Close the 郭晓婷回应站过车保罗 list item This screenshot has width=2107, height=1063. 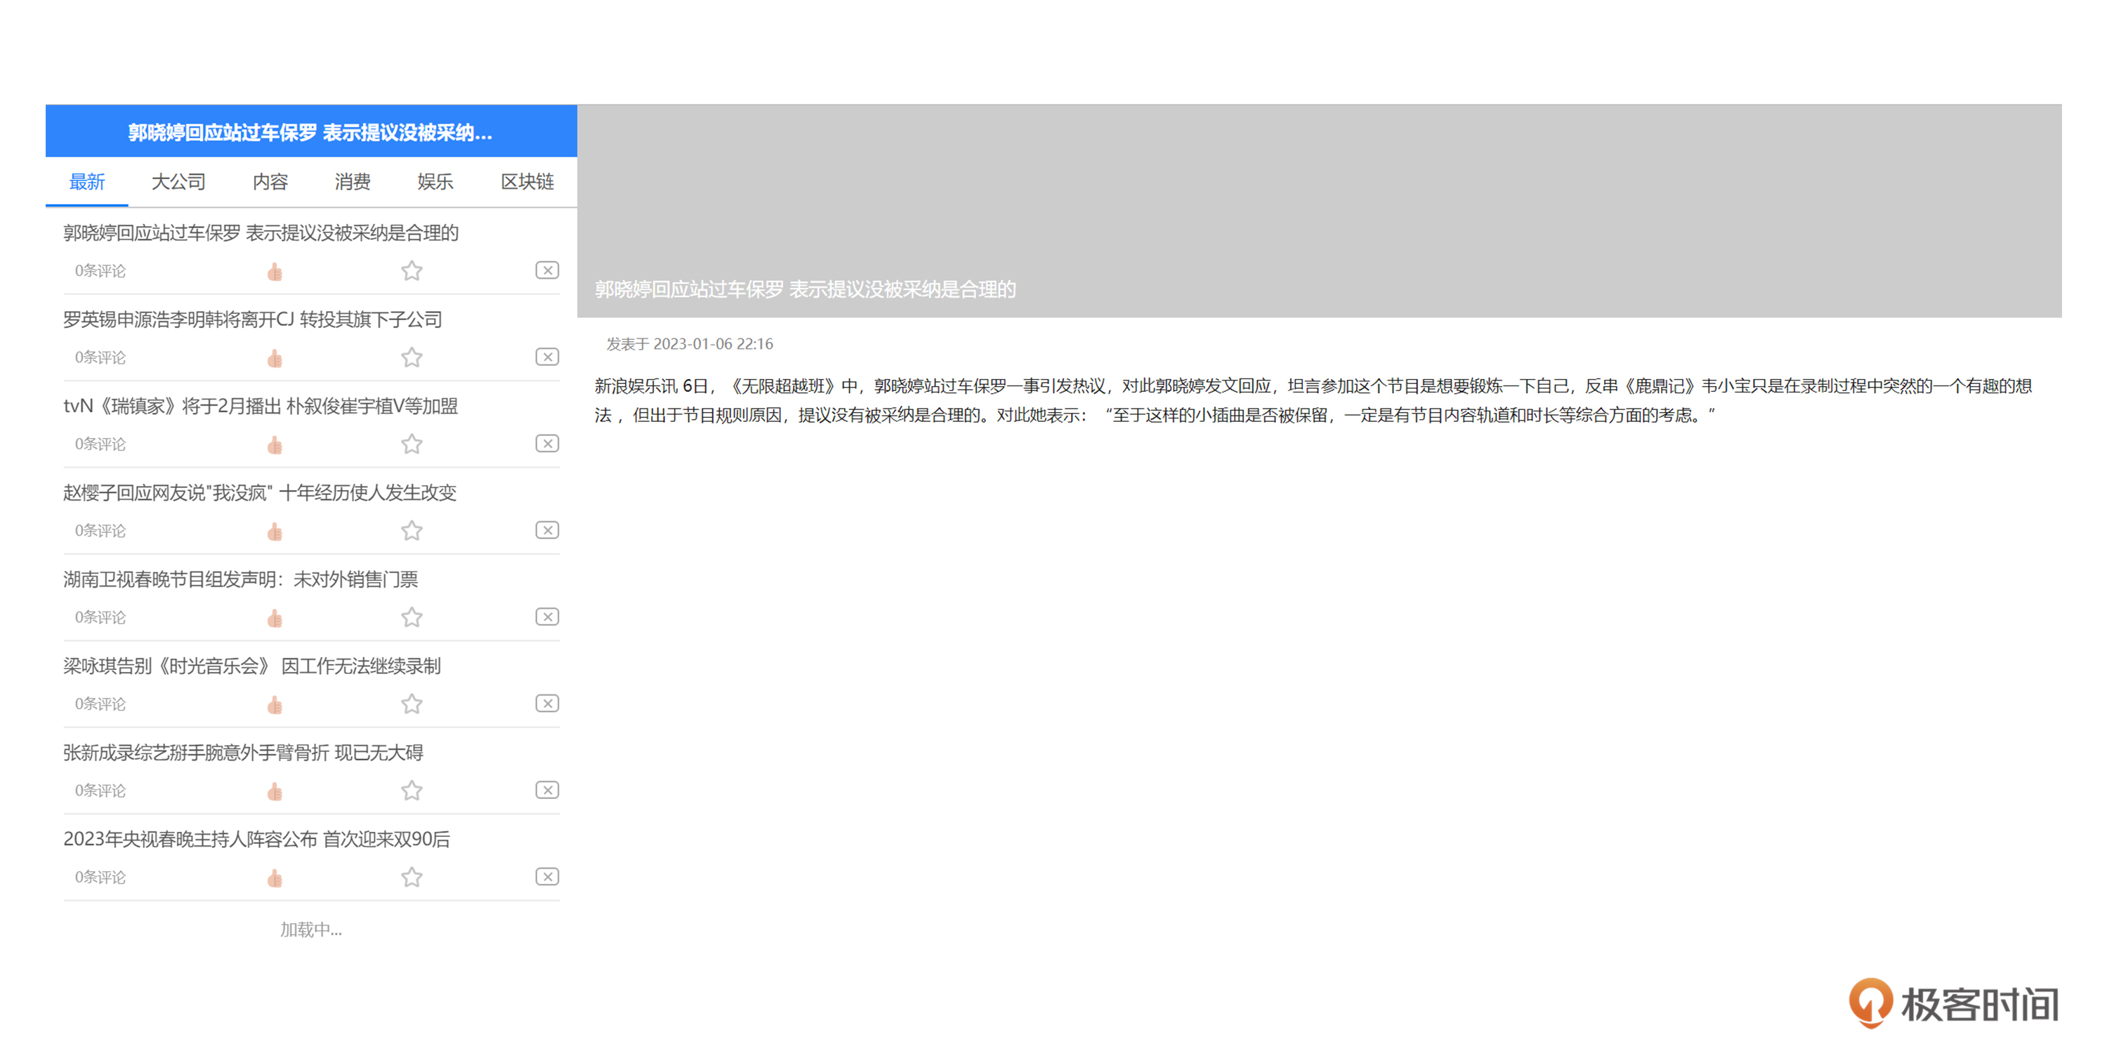click(546, 270)
